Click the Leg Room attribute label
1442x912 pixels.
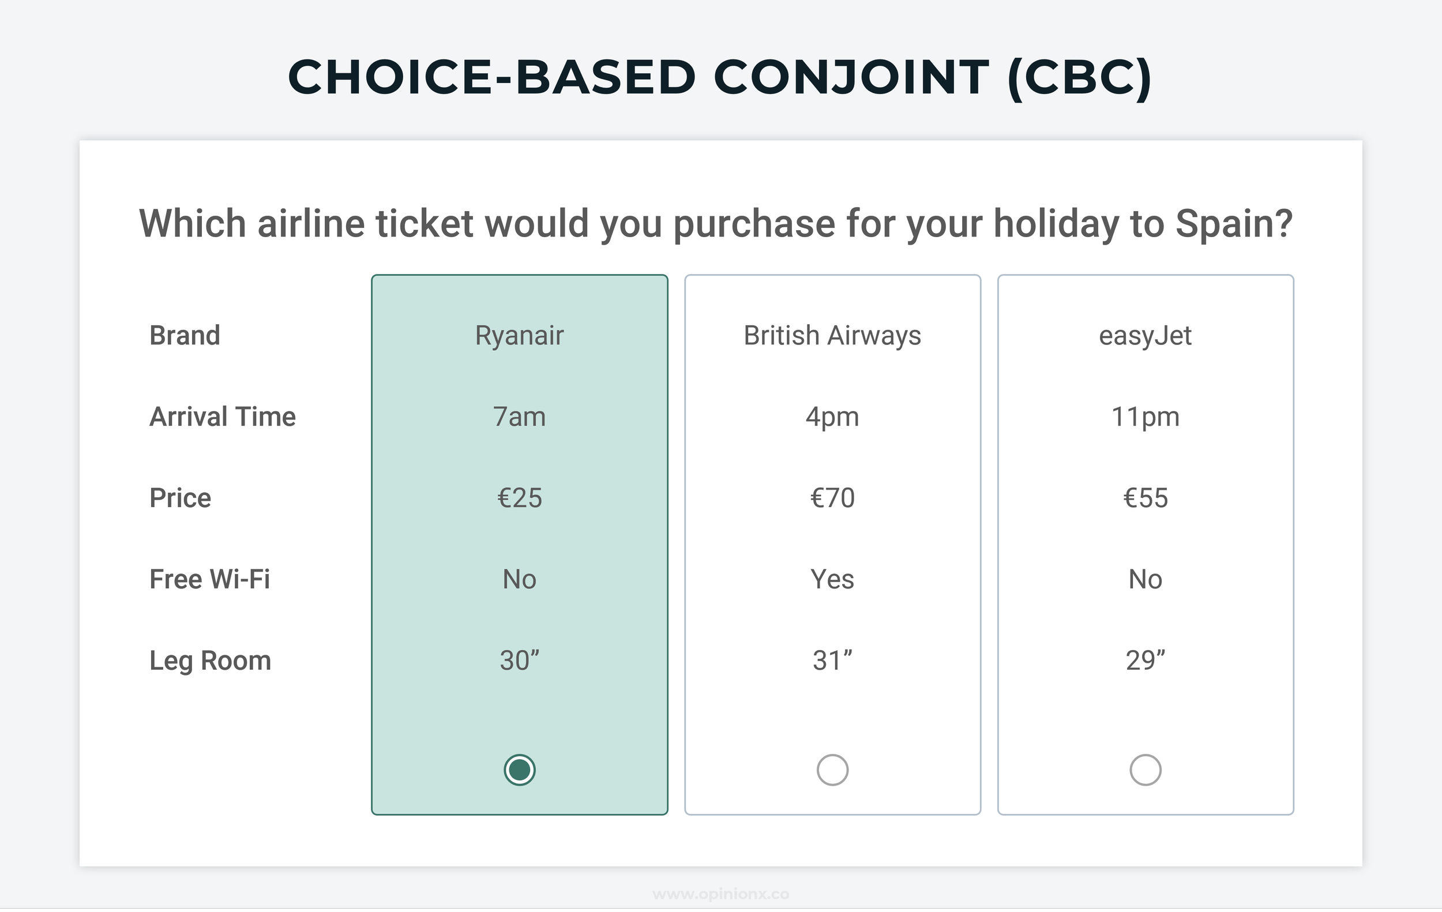[x=210, y=661]
